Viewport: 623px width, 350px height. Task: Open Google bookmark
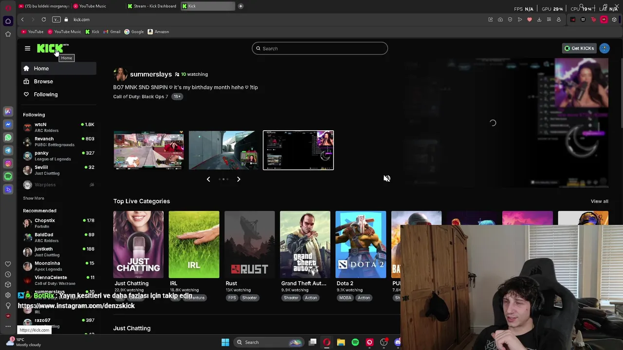[x=134, y=32]
